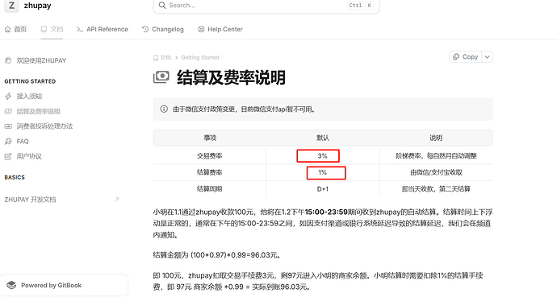Click the external arrow icon next to ZHUPAY 开发文档
The width and height of the screenshot is (557, 297).
116,200
